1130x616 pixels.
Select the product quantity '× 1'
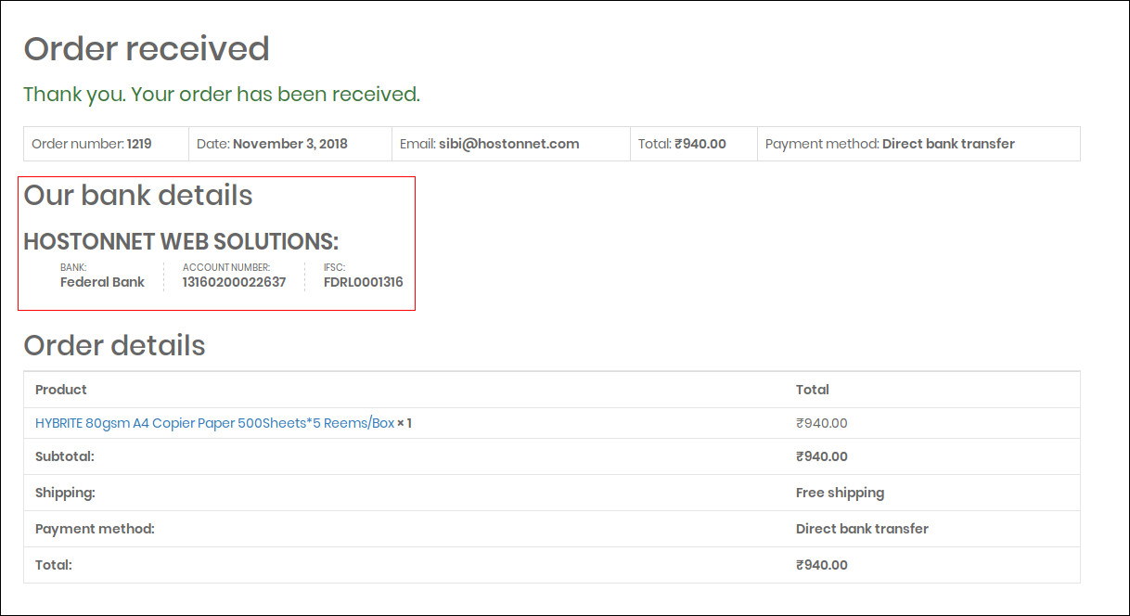[x=404, y=423]
